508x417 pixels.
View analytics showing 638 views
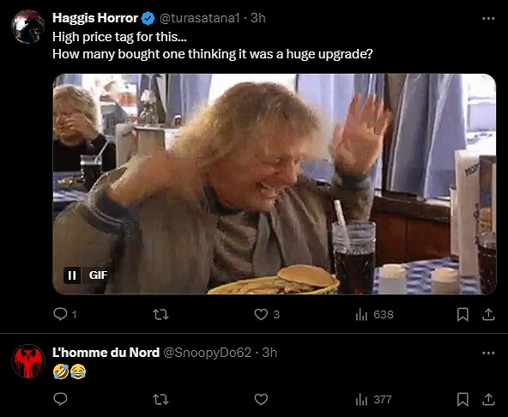374,314
